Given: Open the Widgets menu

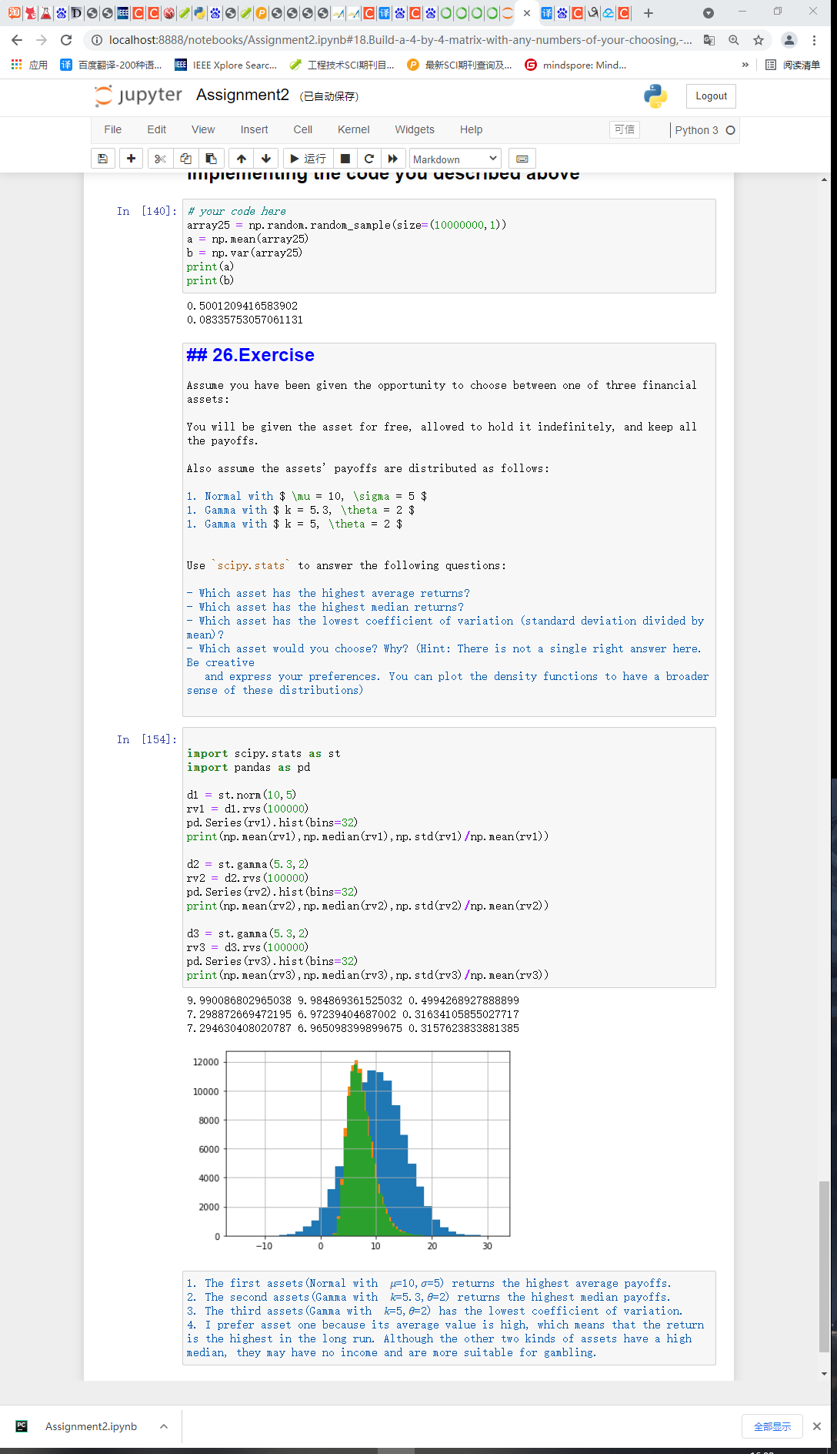Looking at the screenshot, I should tap(415, 129).
